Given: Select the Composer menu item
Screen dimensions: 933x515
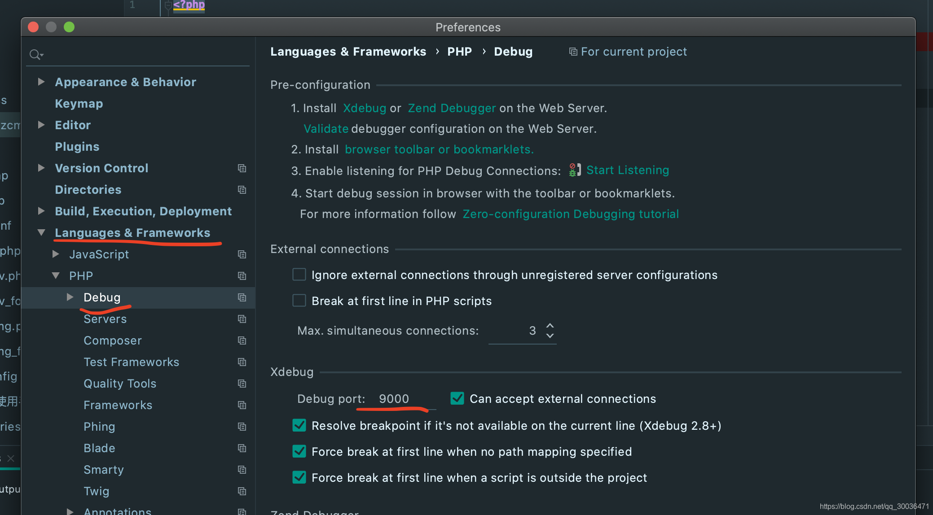Looking at the screenshot, I should [x=112, y=340].
